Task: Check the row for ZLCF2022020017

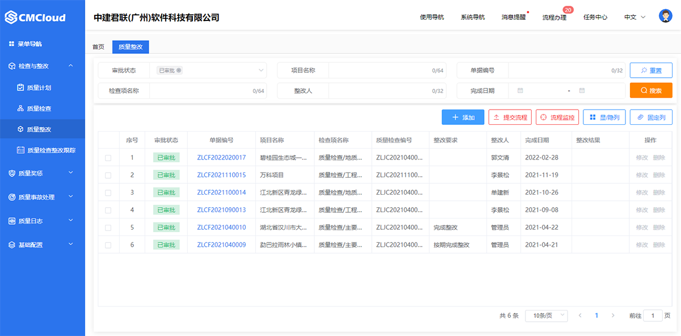Action: pyautogui.click(x=108, y=158)
